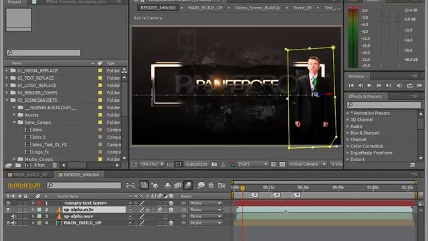The width and height of the screenshot is (428, 241).
Task: Open Parent dropdown for sp-alpha.wav layer
Action: pos(205,216)
